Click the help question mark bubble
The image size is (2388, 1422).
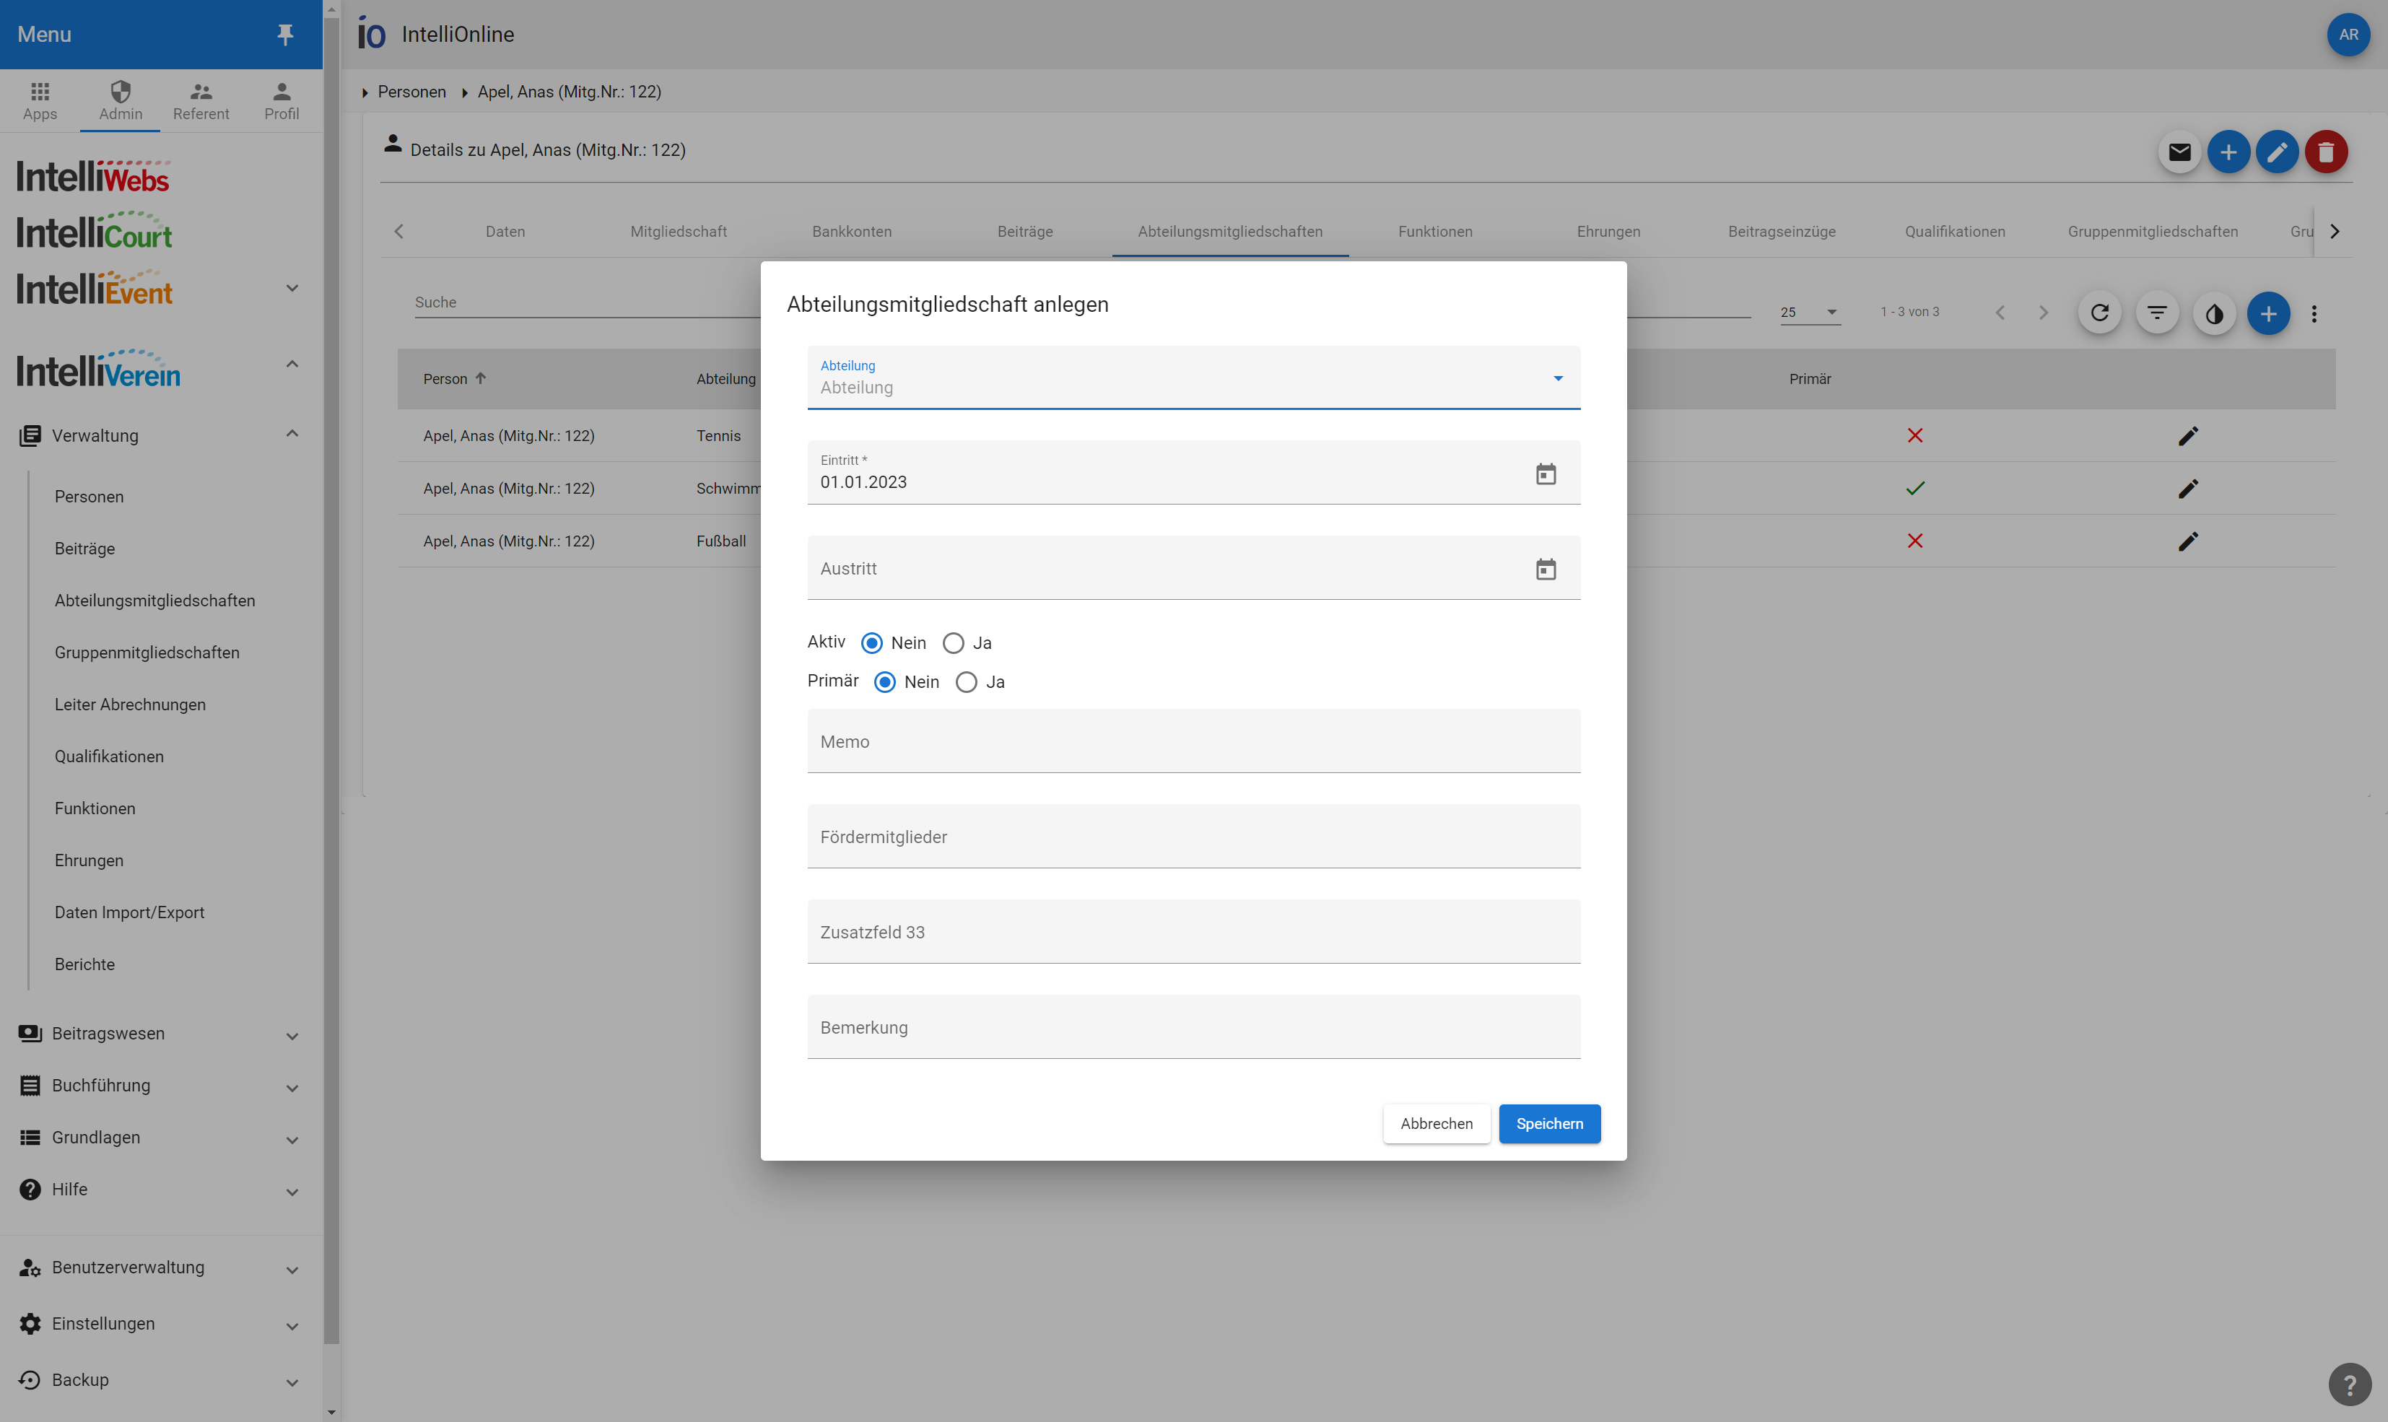[2350, 1384]
